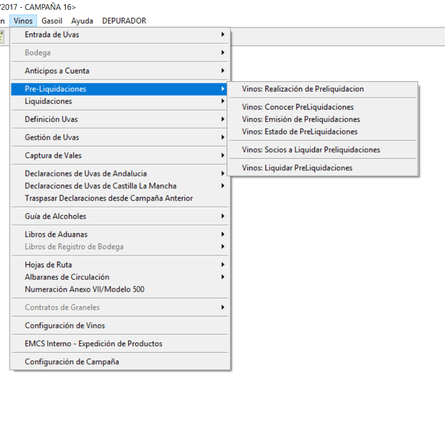Screen dimensions: 445x439
Task: Click Vinos: Socios a Liquidar Preliquidaciones
Action: click(311, 150)
